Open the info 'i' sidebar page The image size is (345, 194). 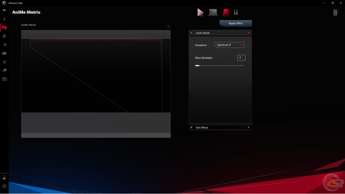click(4, 19)
